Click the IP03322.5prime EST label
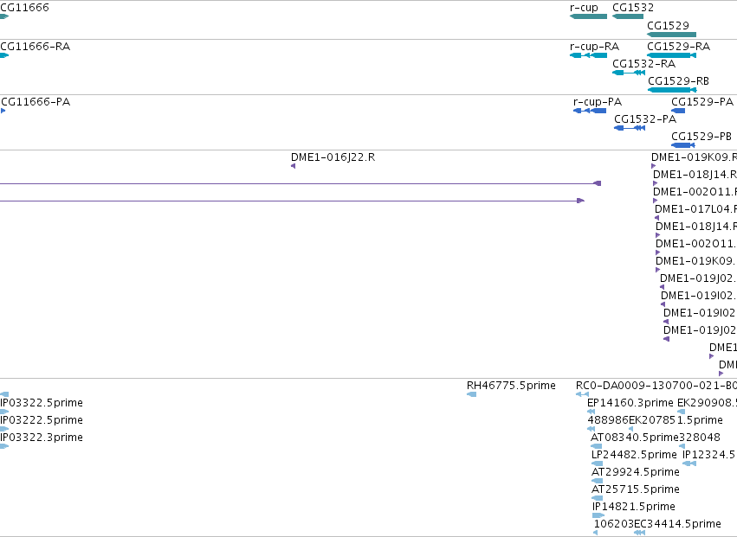 pos(42,403)
